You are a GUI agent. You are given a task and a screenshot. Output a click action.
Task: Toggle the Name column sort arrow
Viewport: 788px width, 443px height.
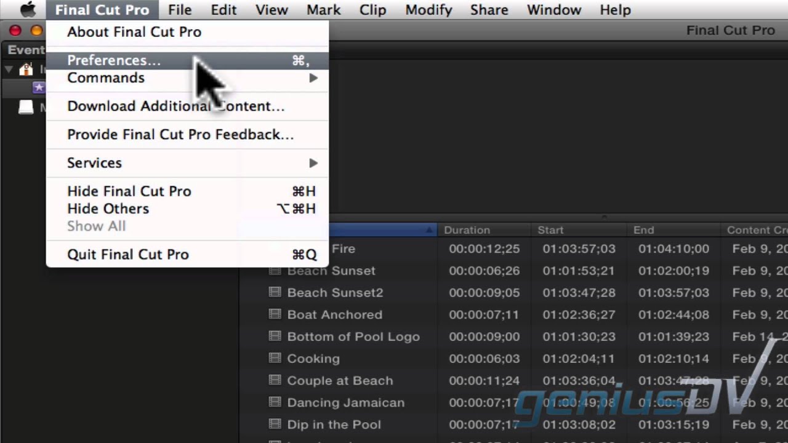click(429, 230)
